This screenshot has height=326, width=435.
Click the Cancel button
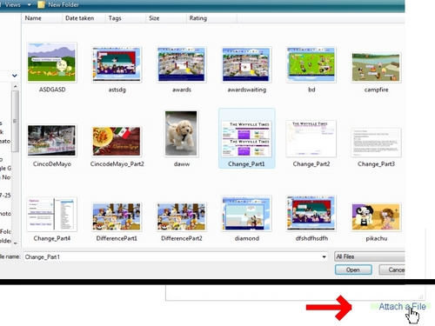(x=392, y=269)
